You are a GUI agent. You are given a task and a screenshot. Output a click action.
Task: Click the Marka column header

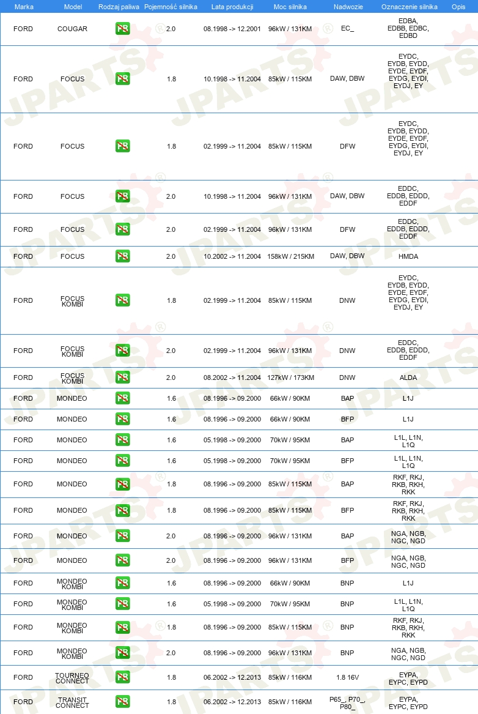pyautogui.click(x=24, y=7)
